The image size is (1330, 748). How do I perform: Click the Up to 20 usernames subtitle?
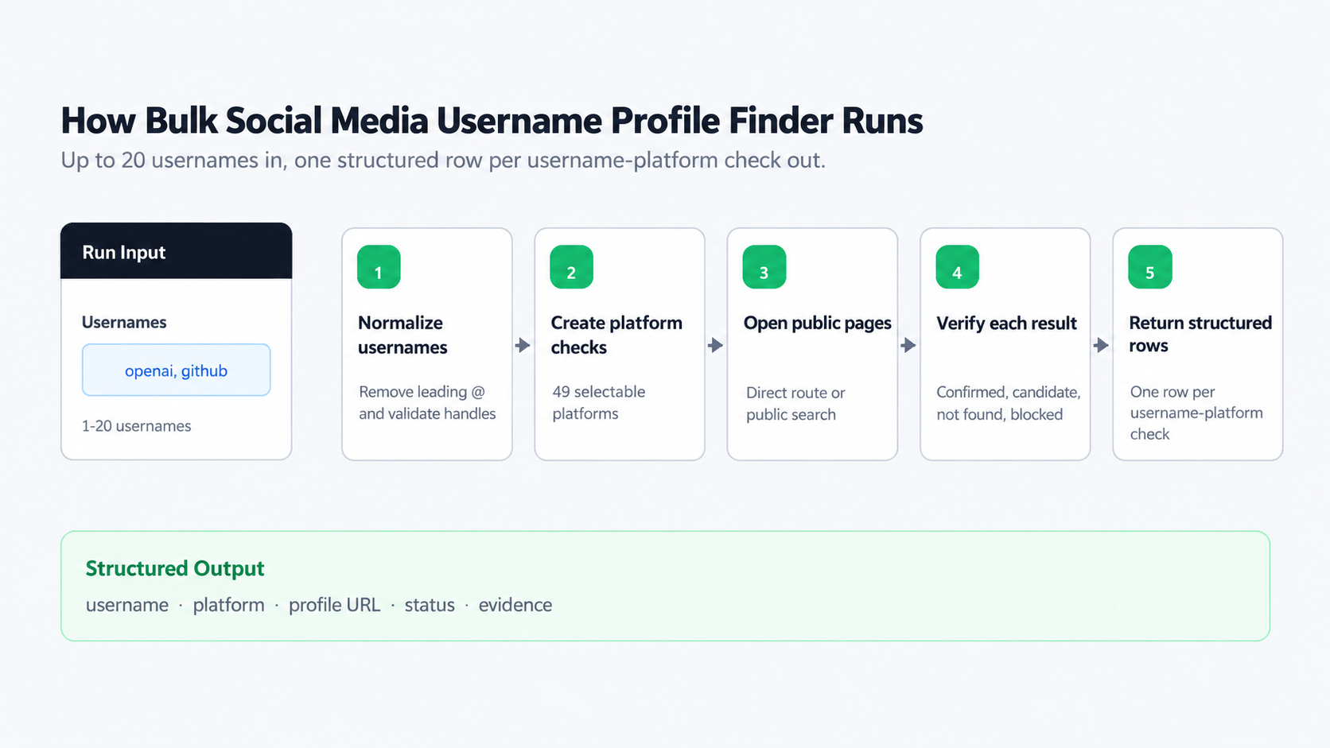pos(443,161)
